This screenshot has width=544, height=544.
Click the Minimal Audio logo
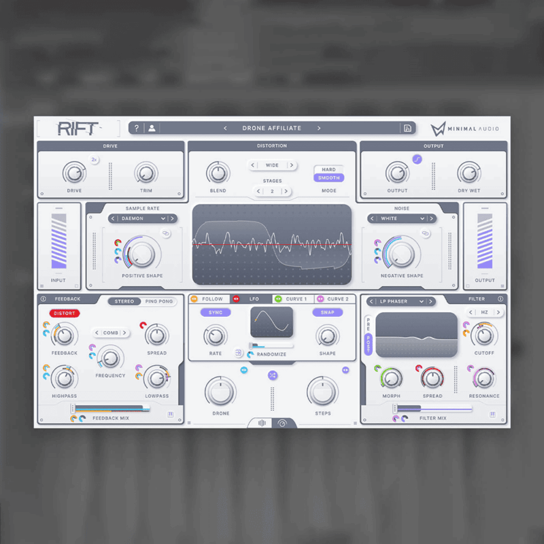(x=464, y=129)
